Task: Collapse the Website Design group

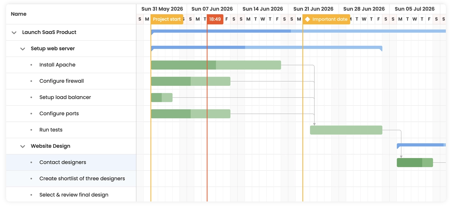Action: [x=23, y=146]
